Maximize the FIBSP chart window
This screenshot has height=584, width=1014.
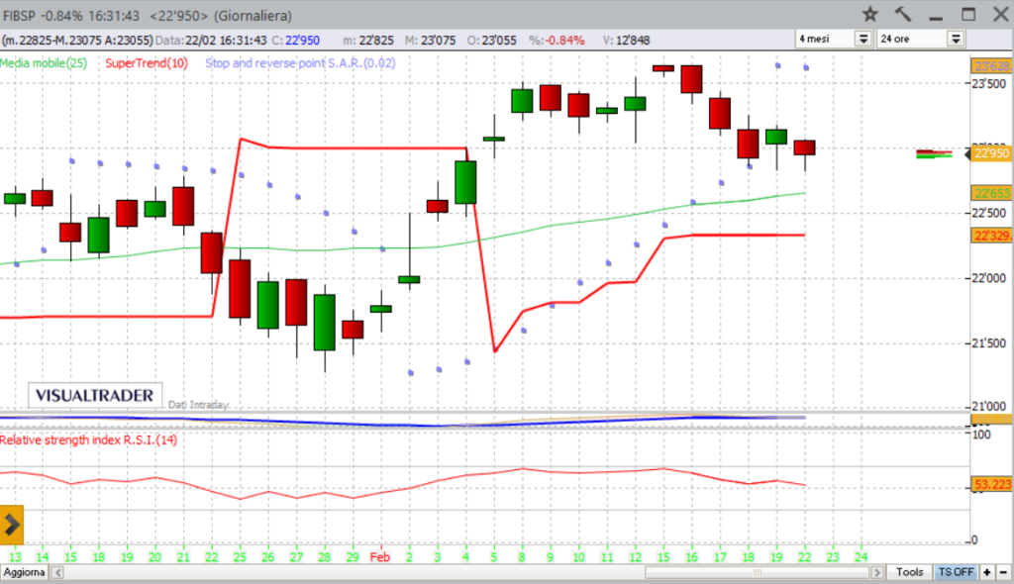click(968, 14)
